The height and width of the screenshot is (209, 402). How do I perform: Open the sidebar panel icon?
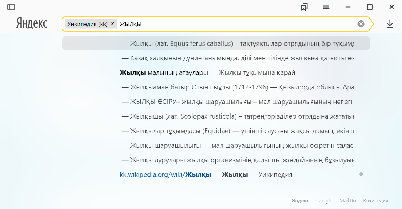coord(11,7)
